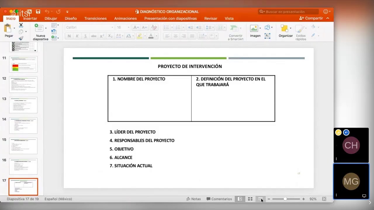The image size is (374, 210).
Task: Open the Transiciones ribbon tab
Action: (x=96, y=18)
